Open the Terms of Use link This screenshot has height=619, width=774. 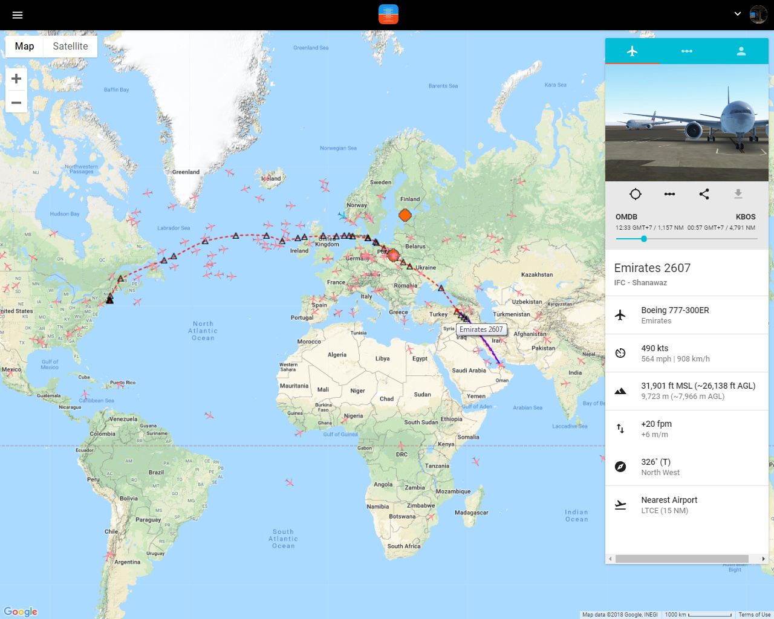755,615
